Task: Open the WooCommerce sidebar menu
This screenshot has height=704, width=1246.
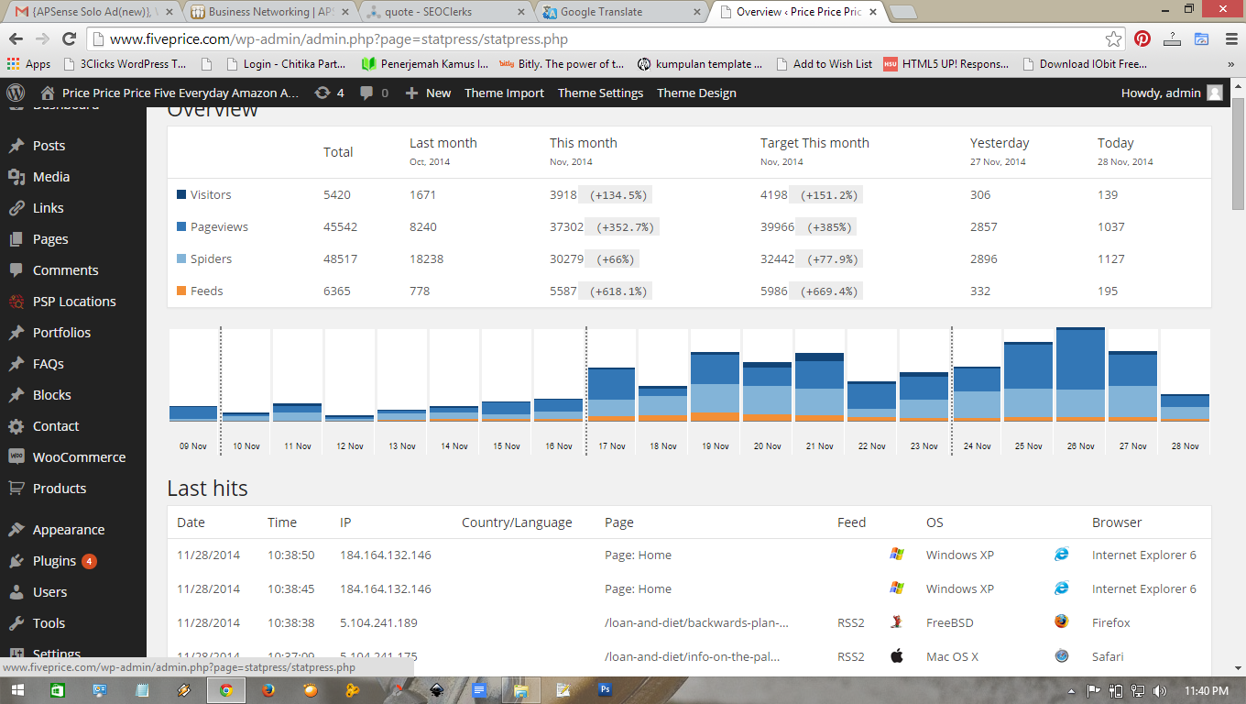Action: [79, 457]
